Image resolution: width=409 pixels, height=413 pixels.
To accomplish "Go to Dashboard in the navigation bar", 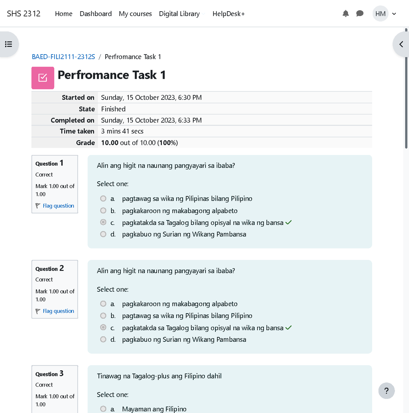I will [x=95, y=14].
